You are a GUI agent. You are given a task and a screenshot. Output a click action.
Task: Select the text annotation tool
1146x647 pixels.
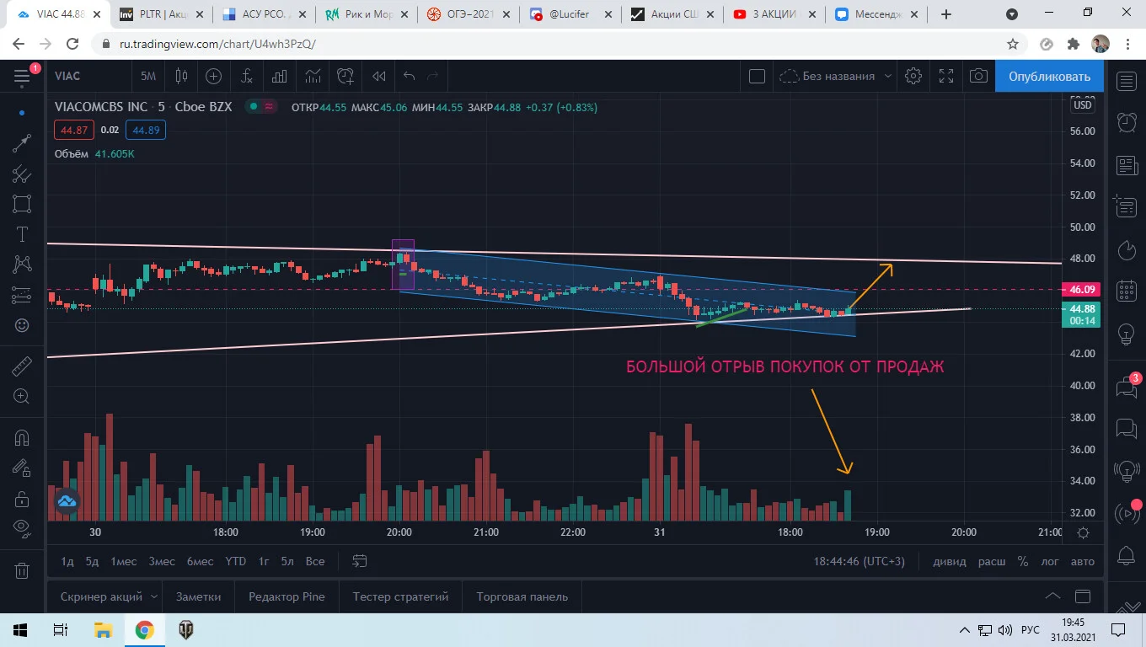click(x=22, y=234)
